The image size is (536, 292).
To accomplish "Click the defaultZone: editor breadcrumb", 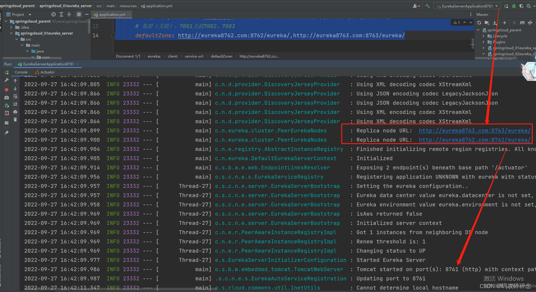I will [x=222, y=56].
